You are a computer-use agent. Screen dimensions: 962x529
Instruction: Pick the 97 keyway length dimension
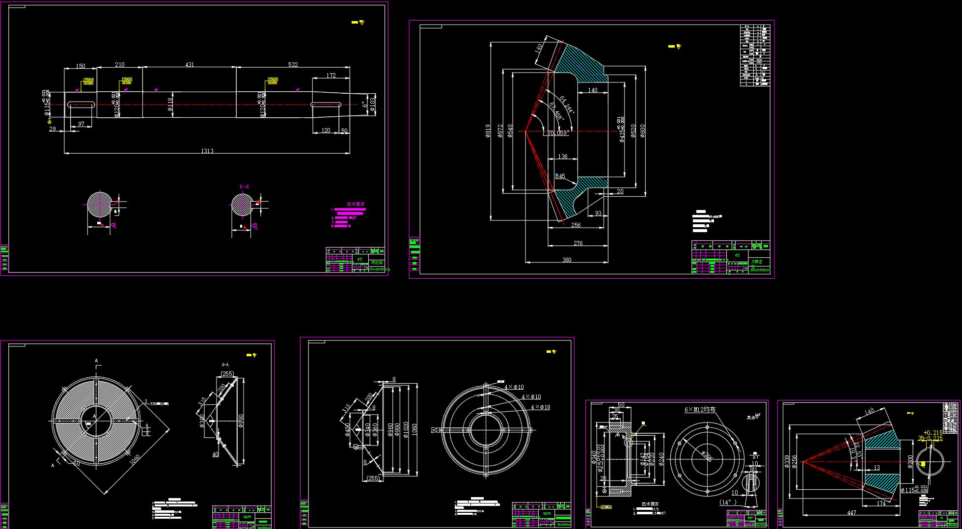tap(81, 124)
